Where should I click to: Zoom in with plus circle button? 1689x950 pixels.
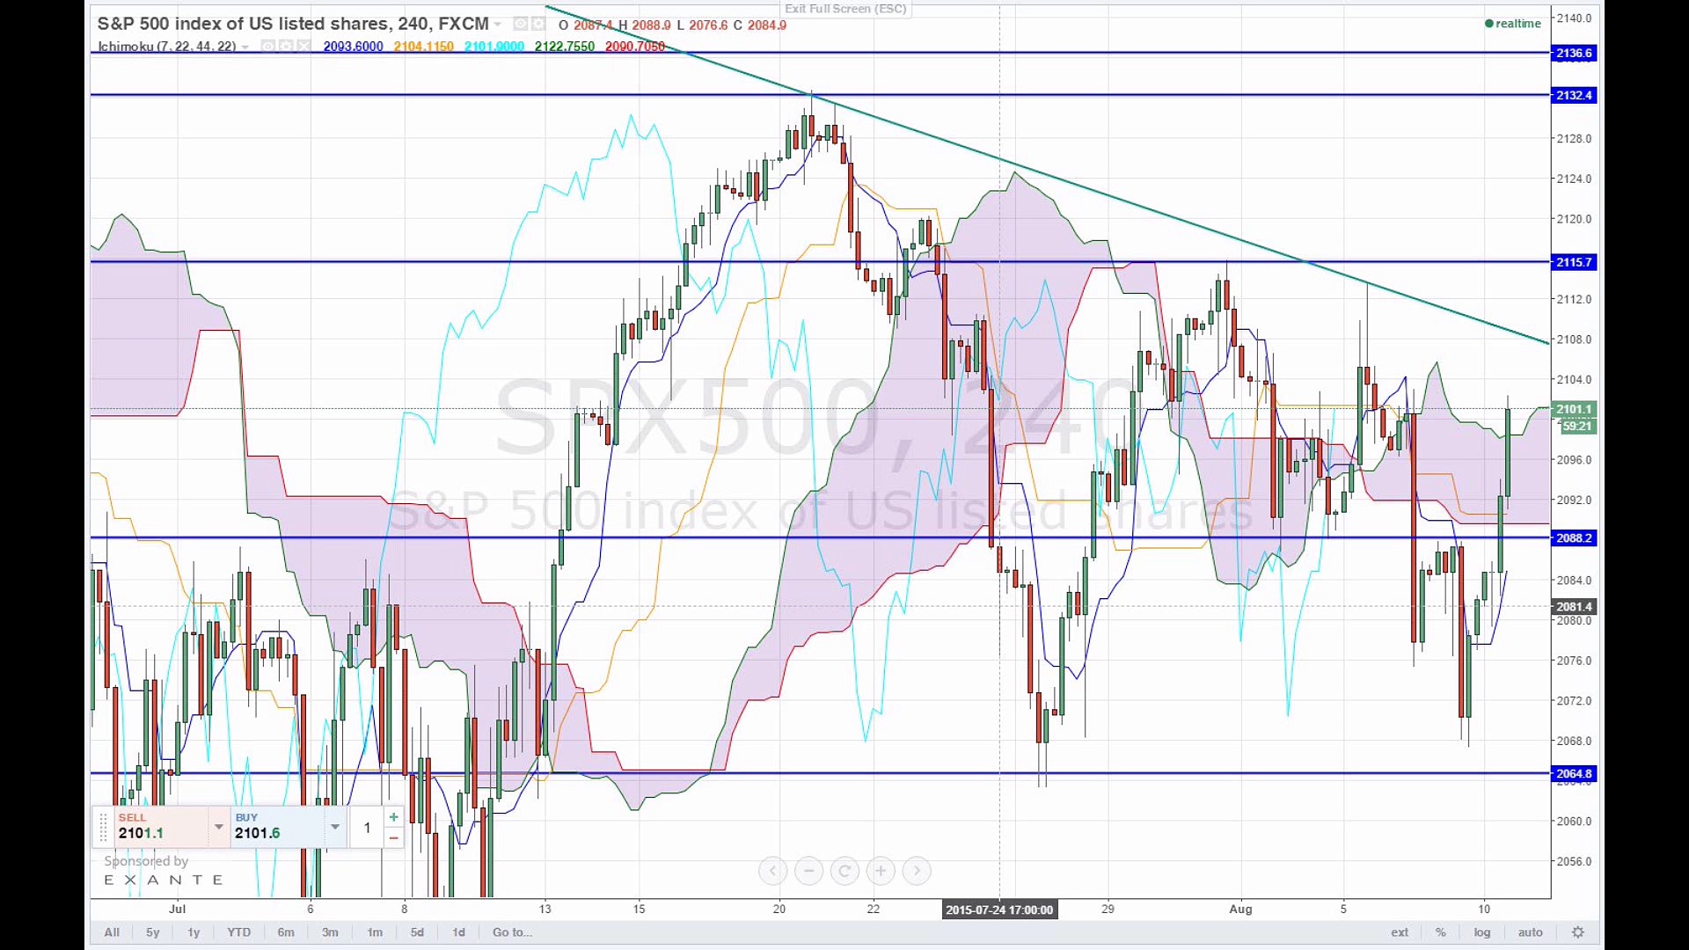click(881, 871)
